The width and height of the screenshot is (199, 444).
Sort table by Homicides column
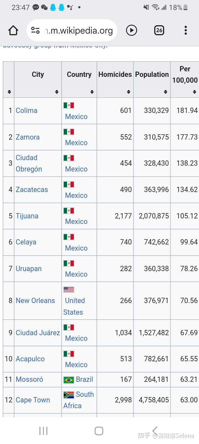(115, 80)
